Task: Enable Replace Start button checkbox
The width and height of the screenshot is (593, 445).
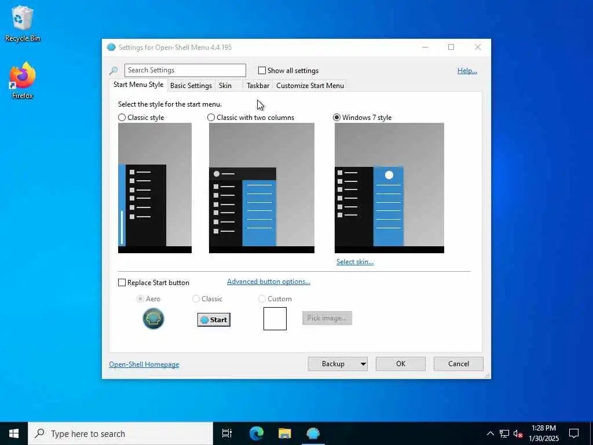Action: [122, 283]
